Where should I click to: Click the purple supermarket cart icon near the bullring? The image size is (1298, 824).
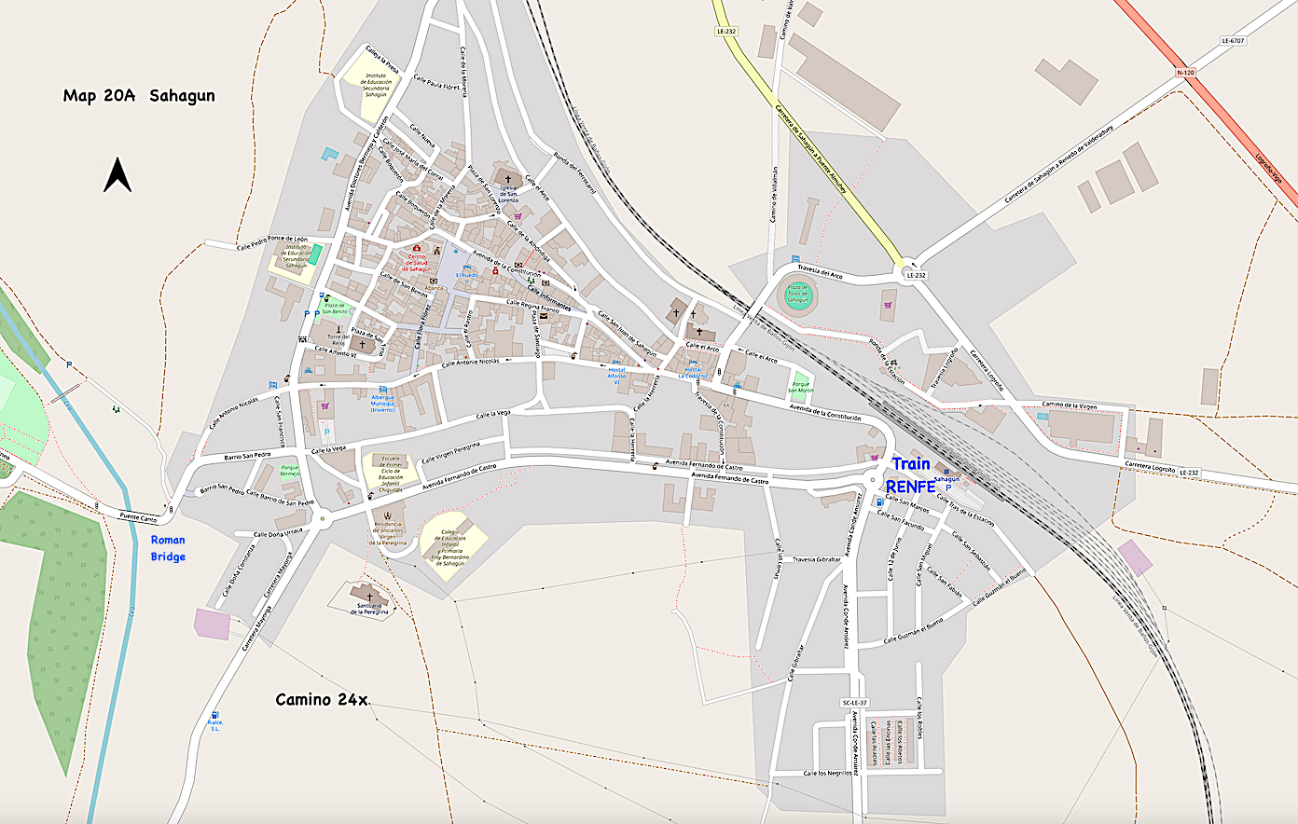point(888,304)
